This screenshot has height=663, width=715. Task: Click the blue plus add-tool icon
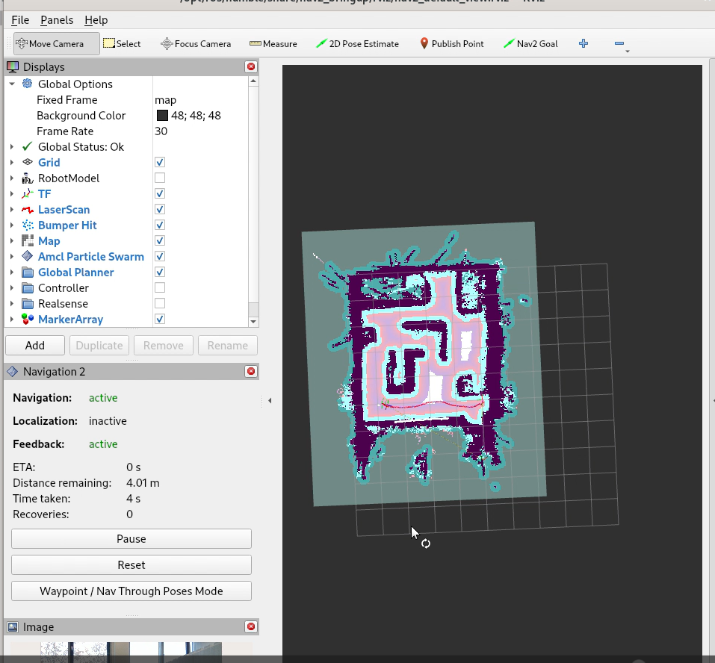click(584, 44)
